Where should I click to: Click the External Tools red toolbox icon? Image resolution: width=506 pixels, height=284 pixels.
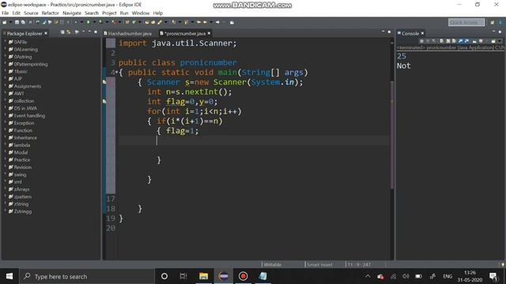pyautogui.click(x=114, y=22)
